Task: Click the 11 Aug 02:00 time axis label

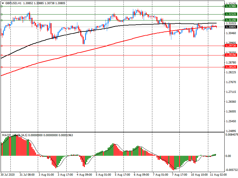Action: (218, 175)
